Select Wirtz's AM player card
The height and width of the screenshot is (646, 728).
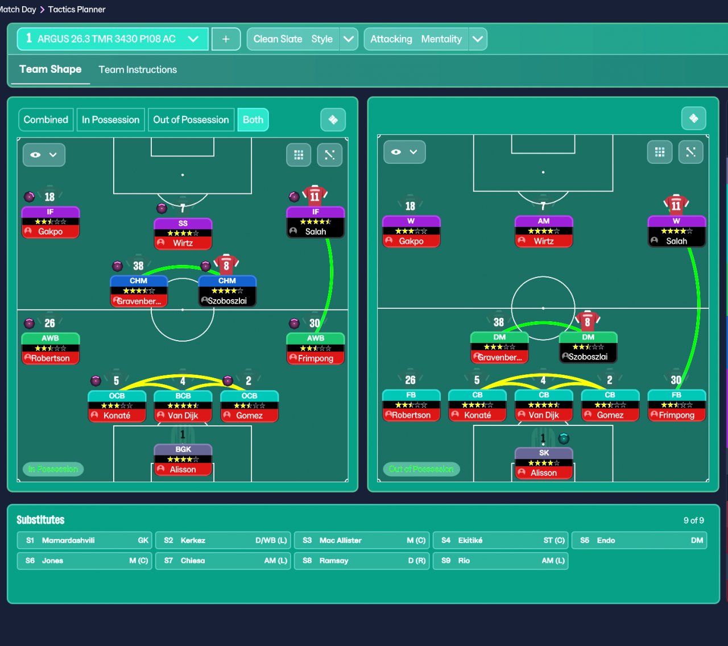(544, 231)
